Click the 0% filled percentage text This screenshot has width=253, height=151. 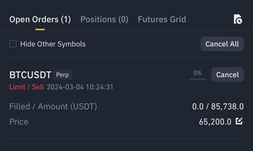click(197, 73)
